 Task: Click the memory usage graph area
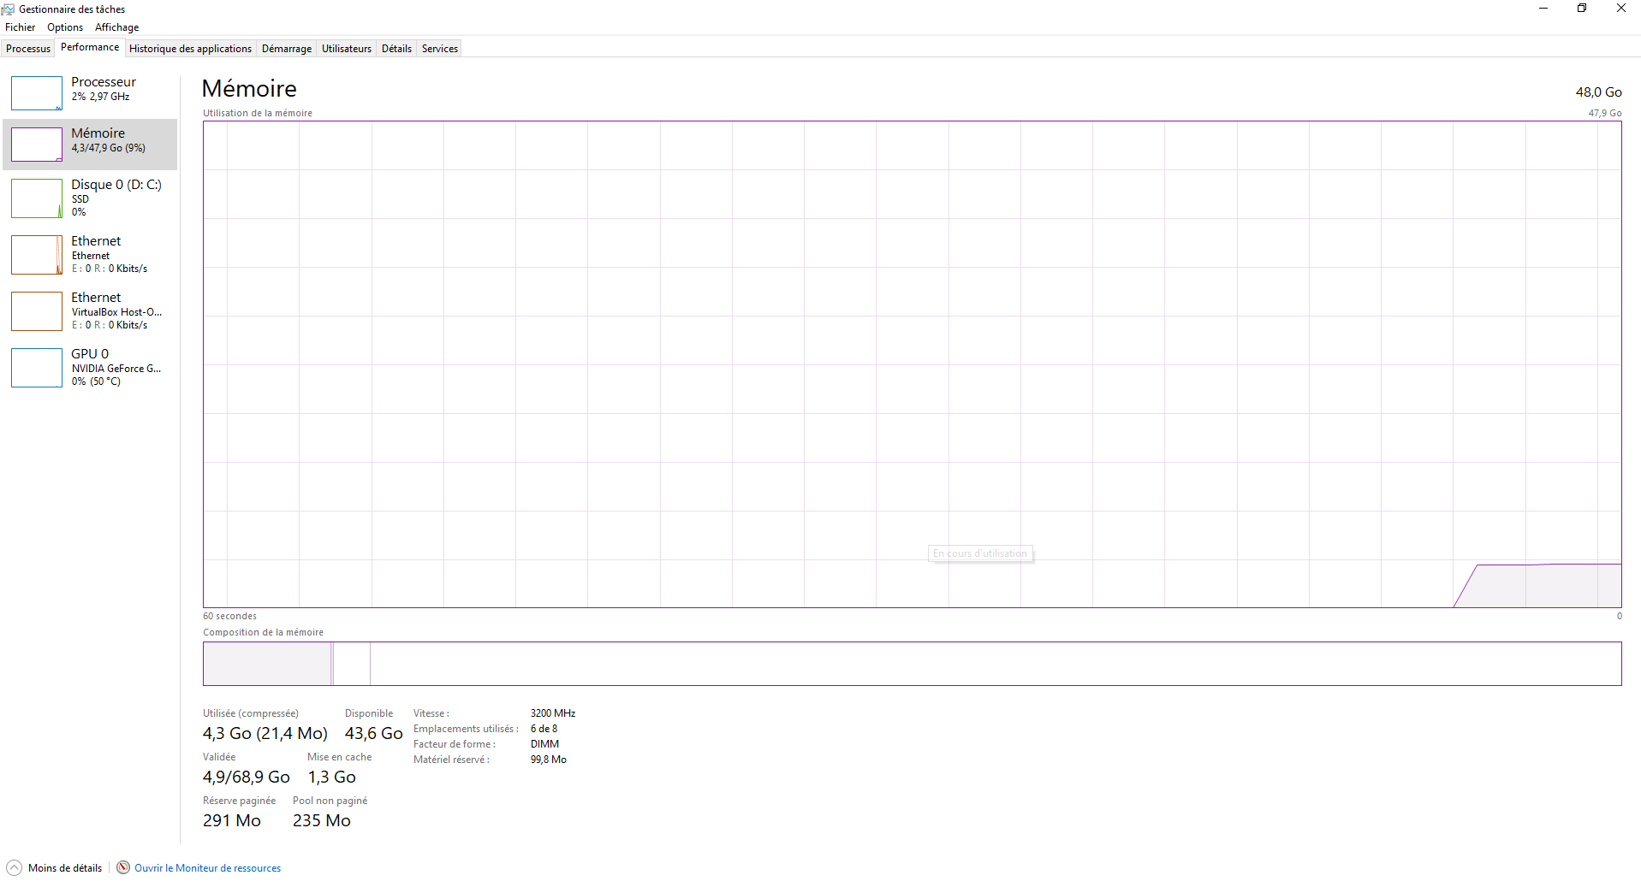[x=913, y=364]
